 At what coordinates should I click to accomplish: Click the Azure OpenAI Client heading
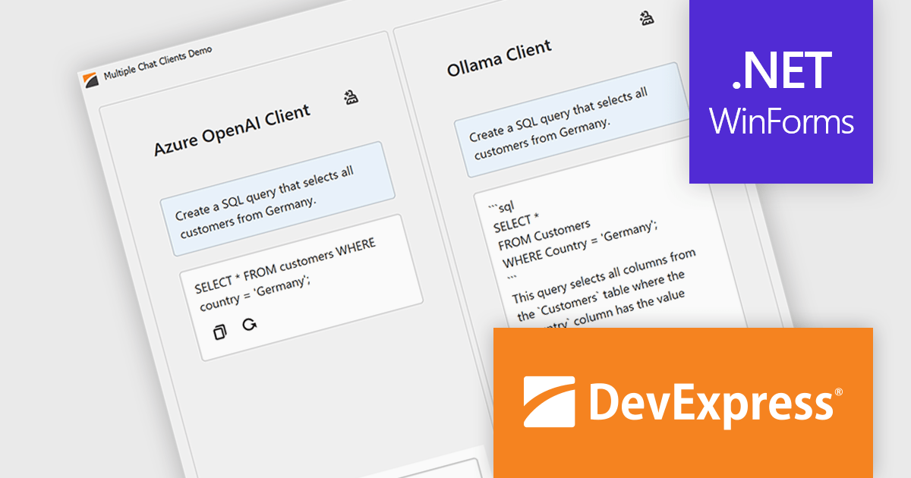coord(232,131)
